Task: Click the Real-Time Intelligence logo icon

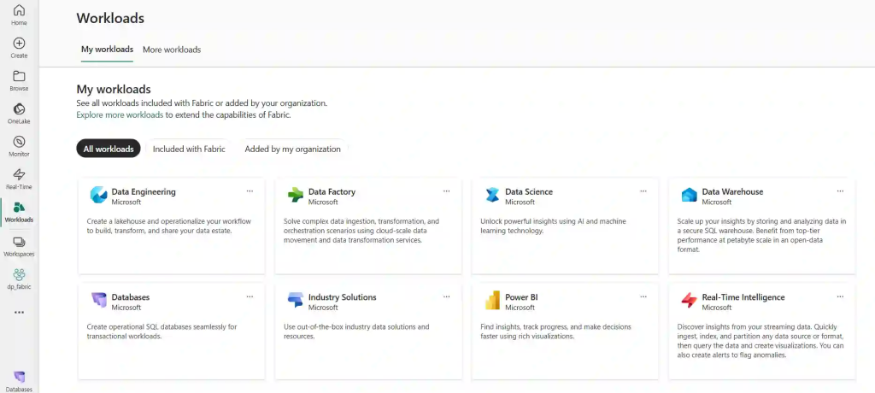Action: [x=690, y=301]
